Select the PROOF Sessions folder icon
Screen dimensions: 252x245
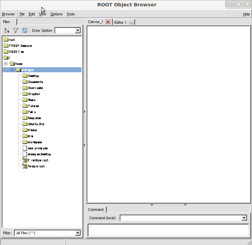(6, 46)
